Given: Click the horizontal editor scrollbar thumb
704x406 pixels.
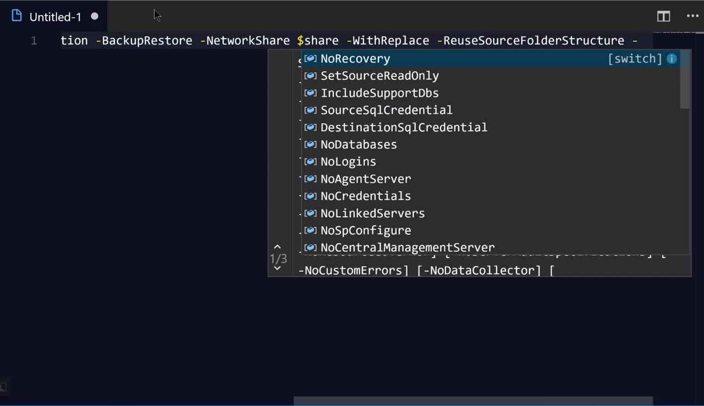Looking at the screenshot, I should (x=473, y=401).
